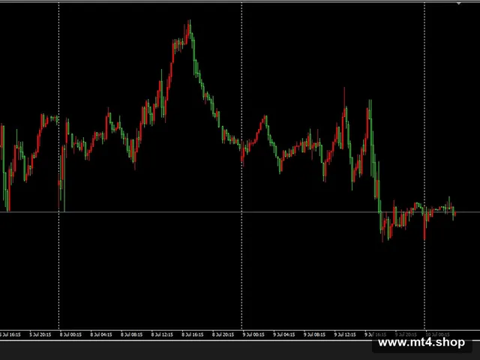480x360 pixels.
Task: Click the most recent candle on the chart
Action: tap(455, 214)
